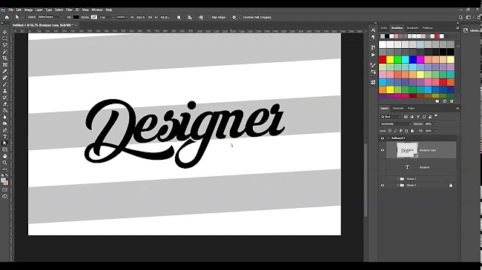
Task: Select the Move tool in the toolbar
Action: pyautogui.click(x=5, y=32)
